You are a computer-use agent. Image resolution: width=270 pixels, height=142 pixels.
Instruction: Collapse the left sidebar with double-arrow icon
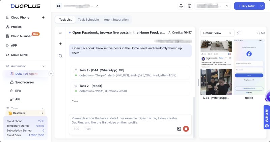tap(51, 74)
